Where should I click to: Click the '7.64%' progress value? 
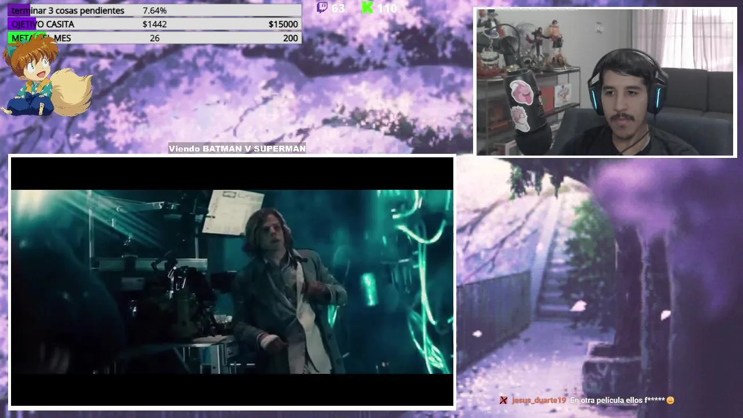coord(154,10)
